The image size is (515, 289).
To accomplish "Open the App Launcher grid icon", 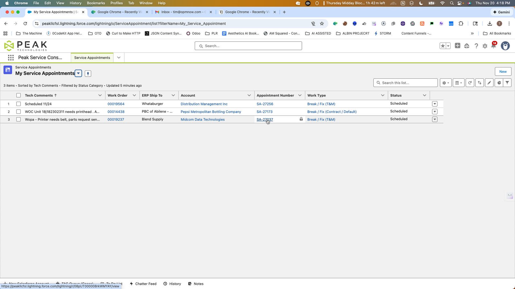I will (11, 57).
